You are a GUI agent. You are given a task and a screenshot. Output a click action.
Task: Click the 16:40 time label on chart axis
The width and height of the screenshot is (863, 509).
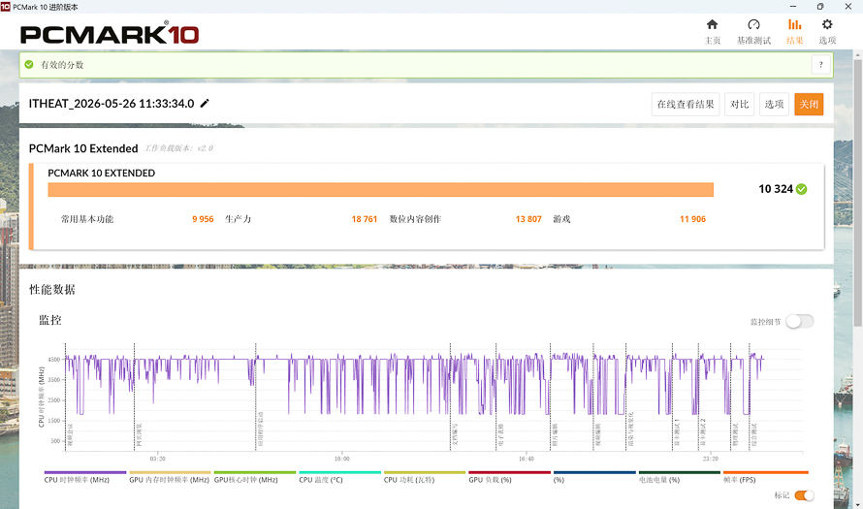(x=526, y=459)
